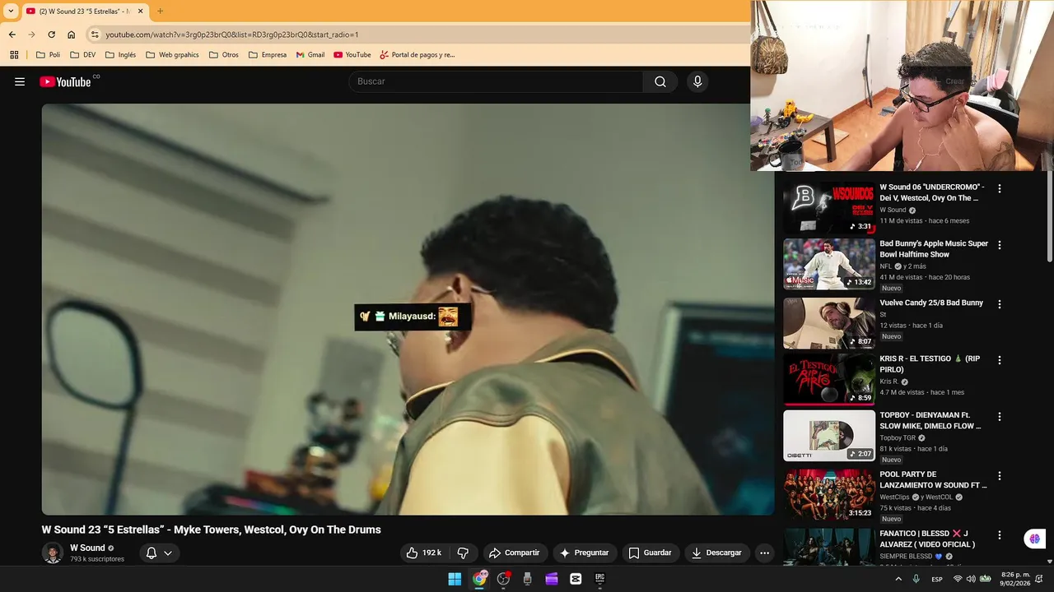This screenshot has width=1054, height=592.
Task: Go back with browser back arrow
Action: (x=12, y=35)
